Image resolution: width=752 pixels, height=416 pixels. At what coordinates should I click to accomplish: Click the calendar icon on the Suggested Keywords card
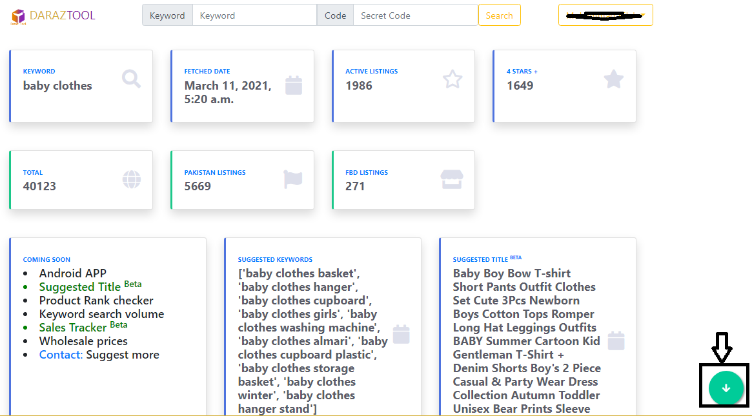click(x=401, y=333)
